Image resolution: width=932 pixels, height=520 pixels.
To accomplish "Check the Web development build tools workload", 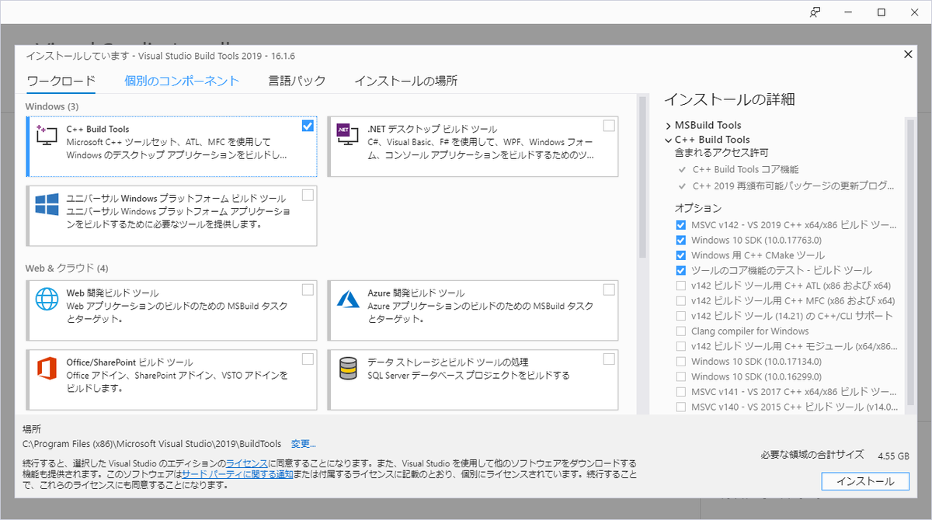I will tap(308, 289).
